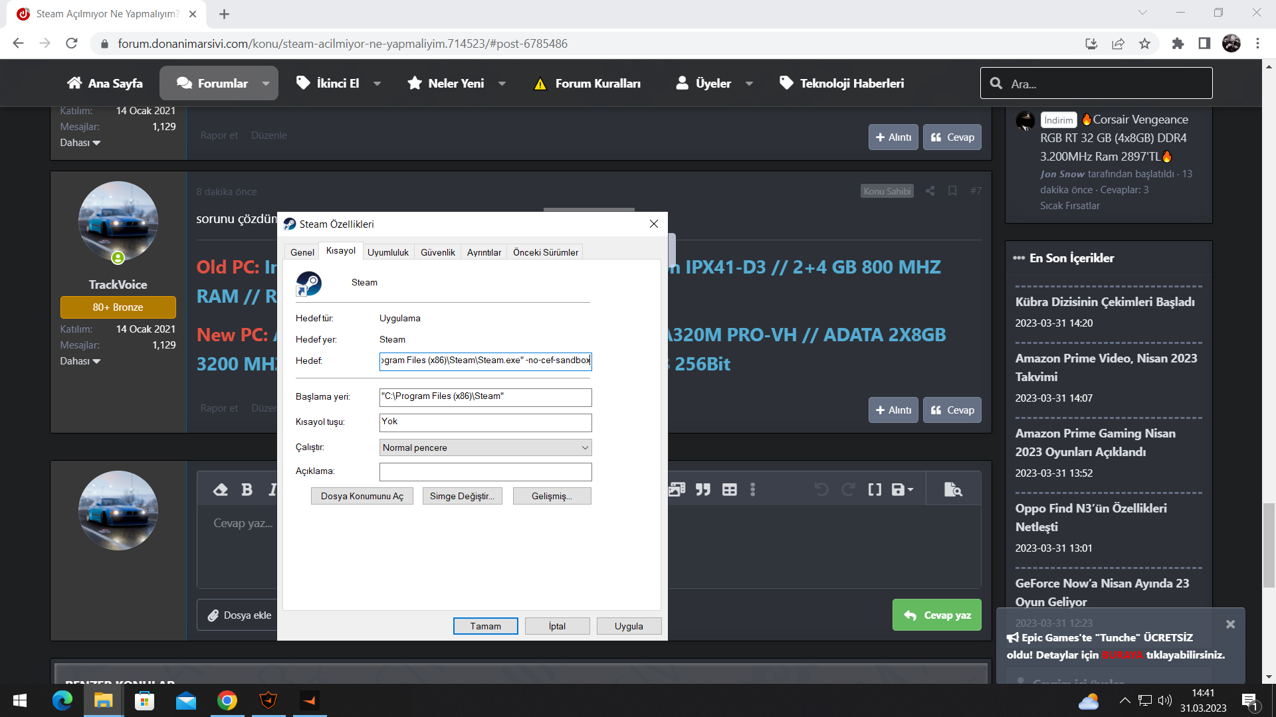The height and width of the screenshot is (717, 1276).
Task: Open the save draft dropdown icon
Action: (903, 490)
